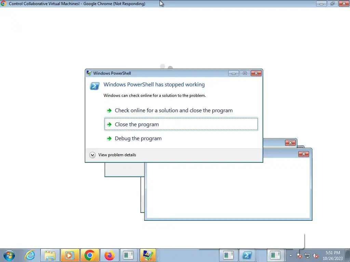Click generic program icon right of Firefox
The height and width of the screenshot is (262, 350).
129,255
